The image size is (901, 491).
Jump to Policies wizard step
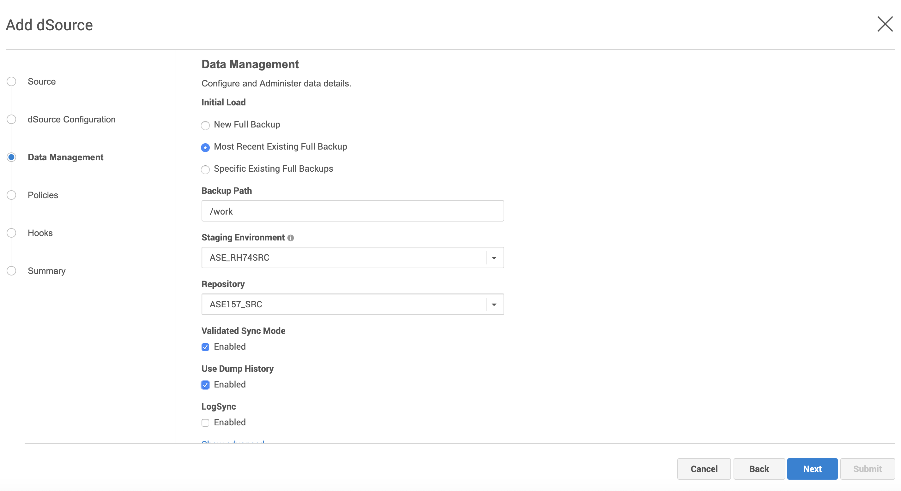43,195
